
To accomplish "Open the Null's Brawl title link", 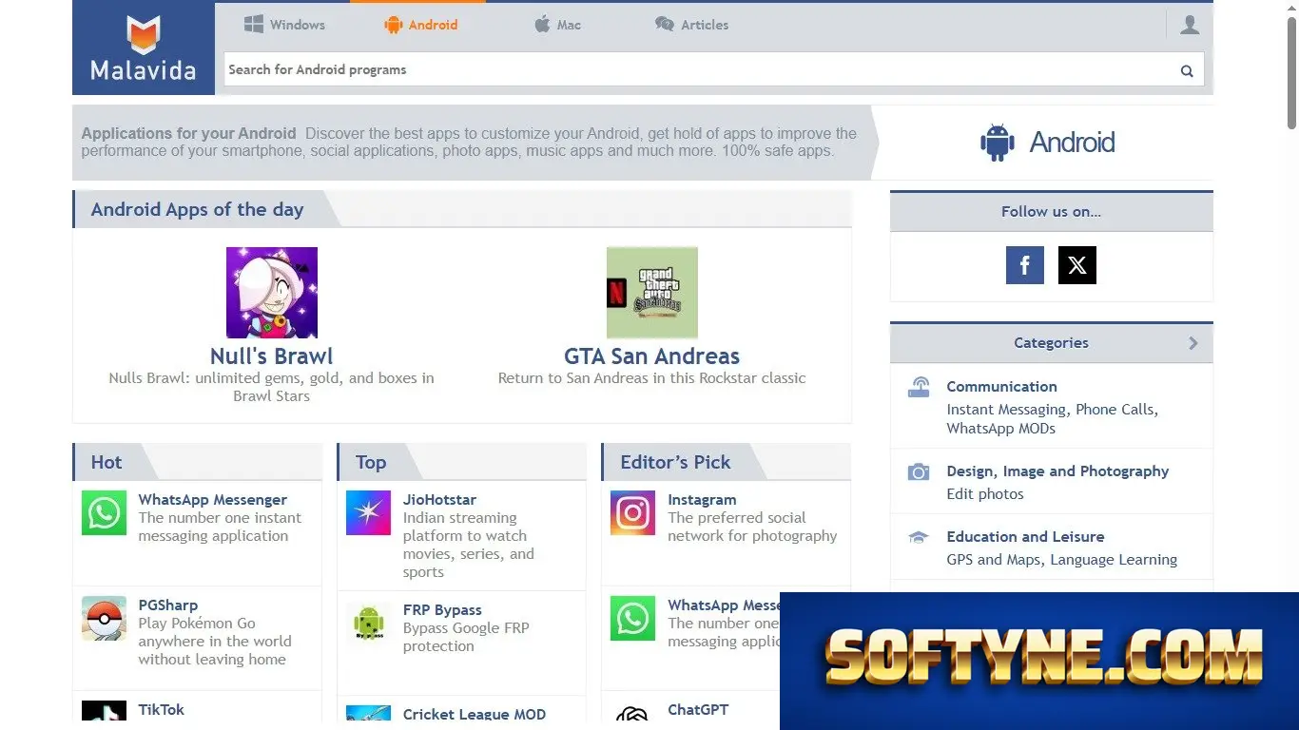I will click(x=272, y=356).
